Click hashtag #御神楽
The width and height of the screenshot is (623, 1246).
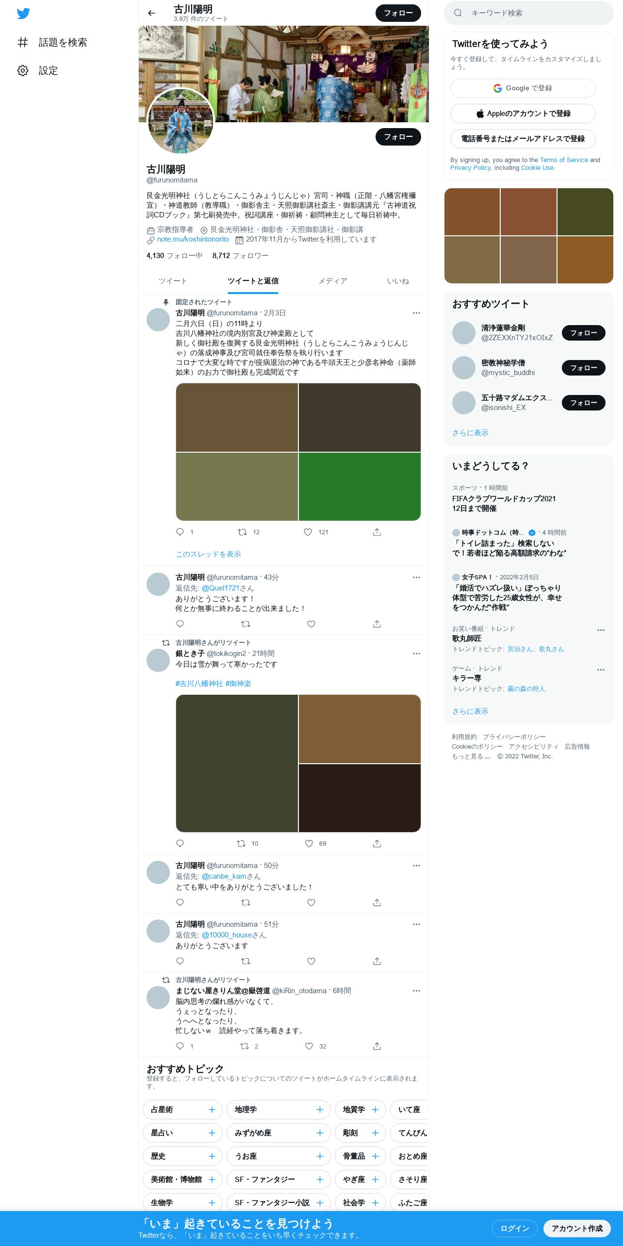coord(238,684)
